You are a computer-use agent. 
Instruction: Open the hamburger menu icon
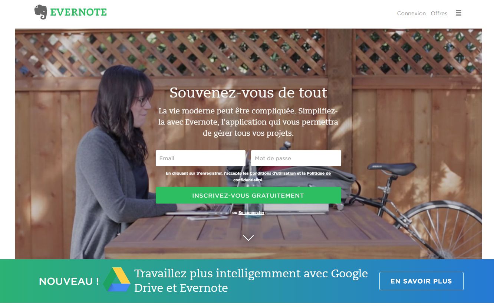(458, 13)
